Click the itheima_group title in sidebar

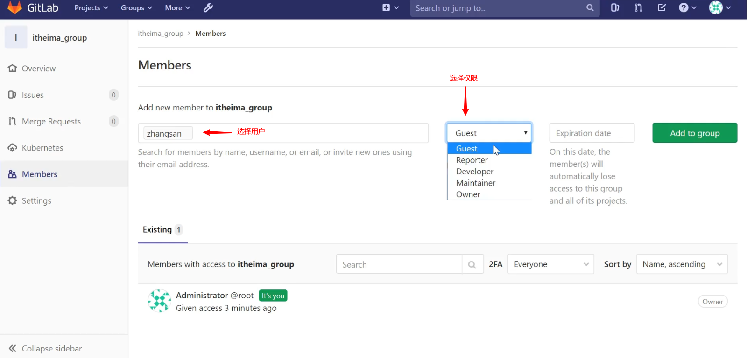(x=60, y=38)
